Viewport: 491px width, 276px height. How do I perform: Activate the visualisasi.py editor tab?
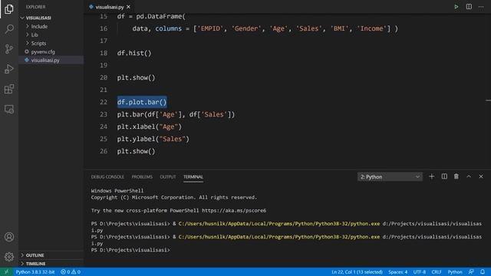pos(109,7)
